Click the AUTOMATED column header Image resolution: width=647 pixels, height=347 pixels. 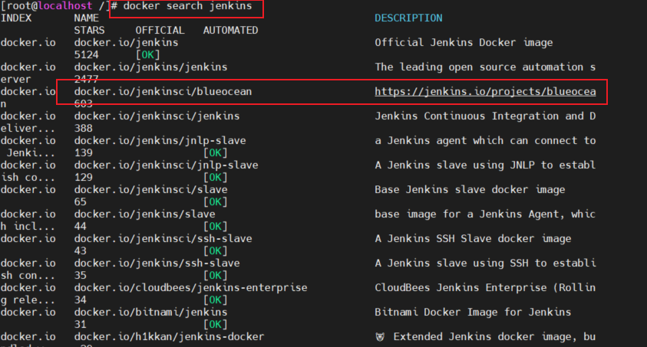[231, 31]
